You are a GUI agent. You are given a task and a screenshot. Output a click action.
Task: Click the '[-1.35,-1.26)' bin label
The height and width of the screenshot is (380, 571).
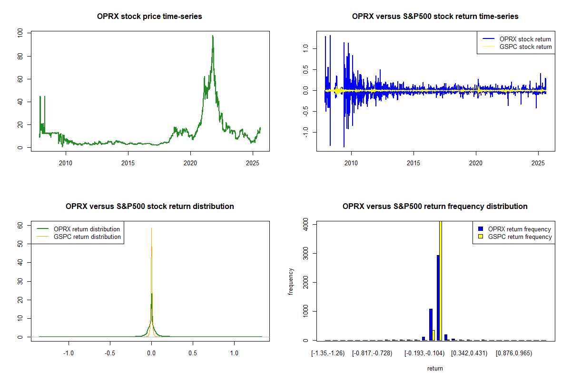pyautogui.click(x=328, y=353)
